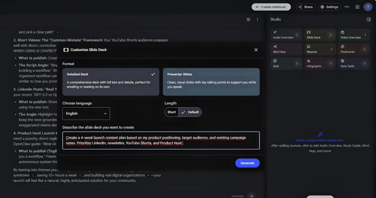Image resolution: width=376 pixels, height=198 pixels.
Task: Select the Slide Deck tile icon
Action: click(x=309, y=32)
